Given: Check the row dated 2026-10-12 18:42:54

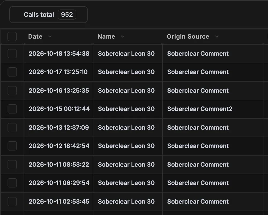Looking at the screenshot, I should click(x=12, y=146).
